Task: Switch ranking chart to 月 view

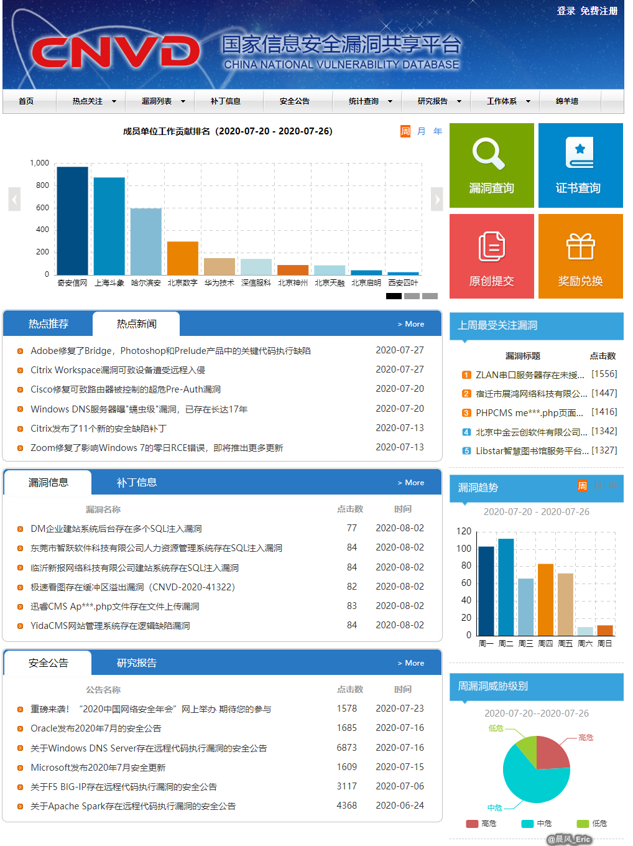Action: [x=422, y=131]
